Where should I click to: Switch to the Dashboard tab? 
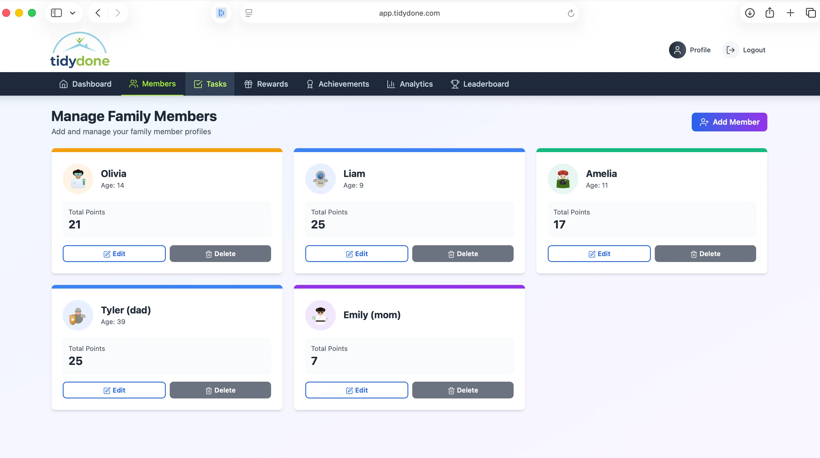click(85, 84)
